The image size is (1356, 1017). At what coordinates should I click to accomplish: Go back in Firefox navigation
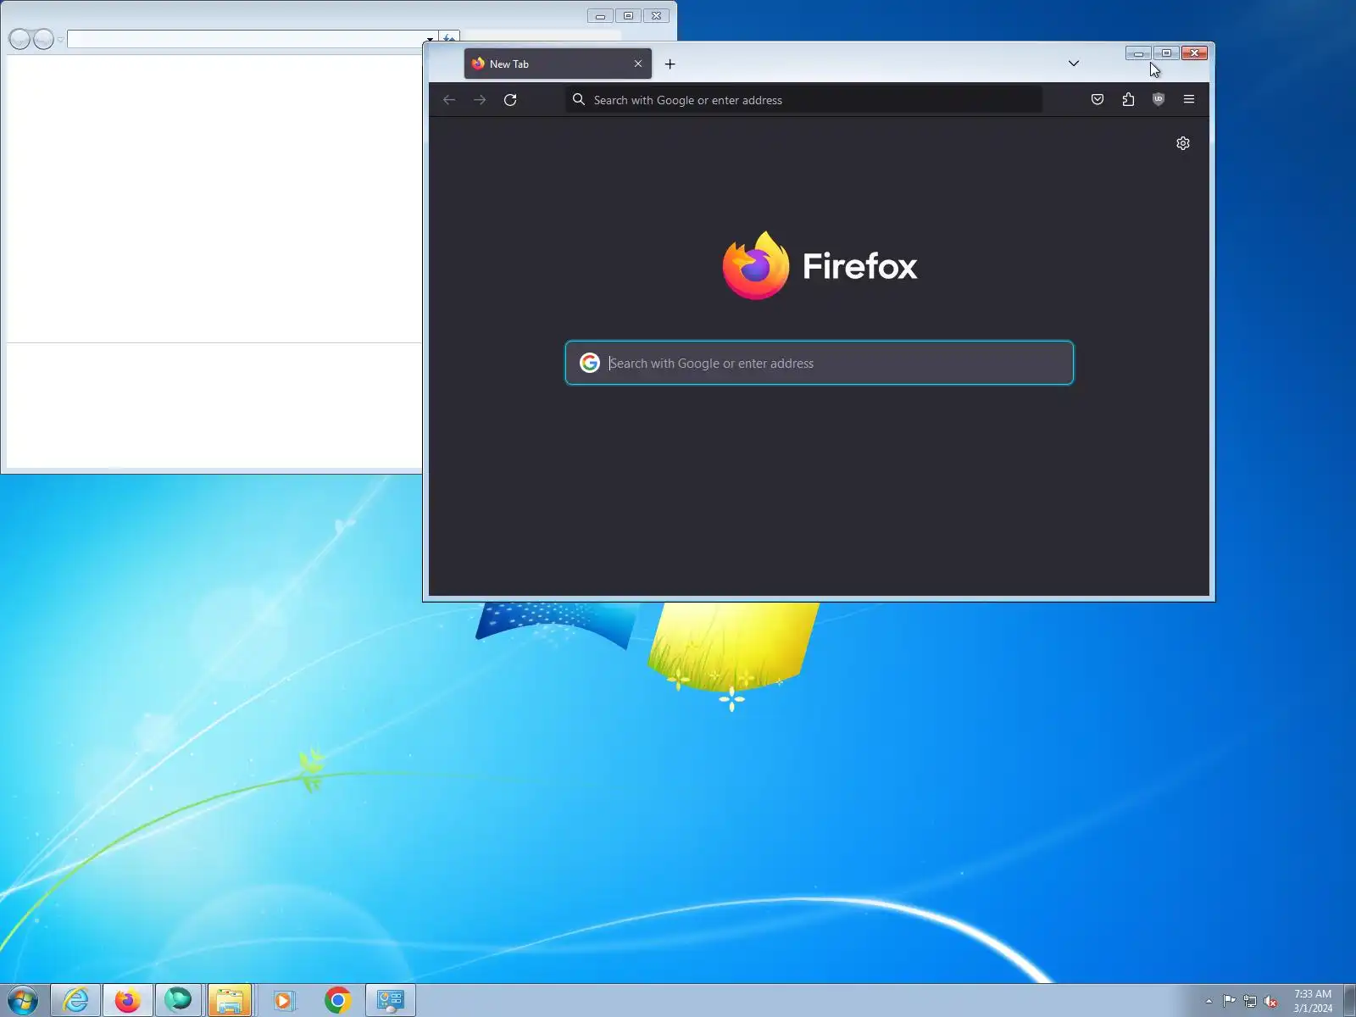(449, 100)
